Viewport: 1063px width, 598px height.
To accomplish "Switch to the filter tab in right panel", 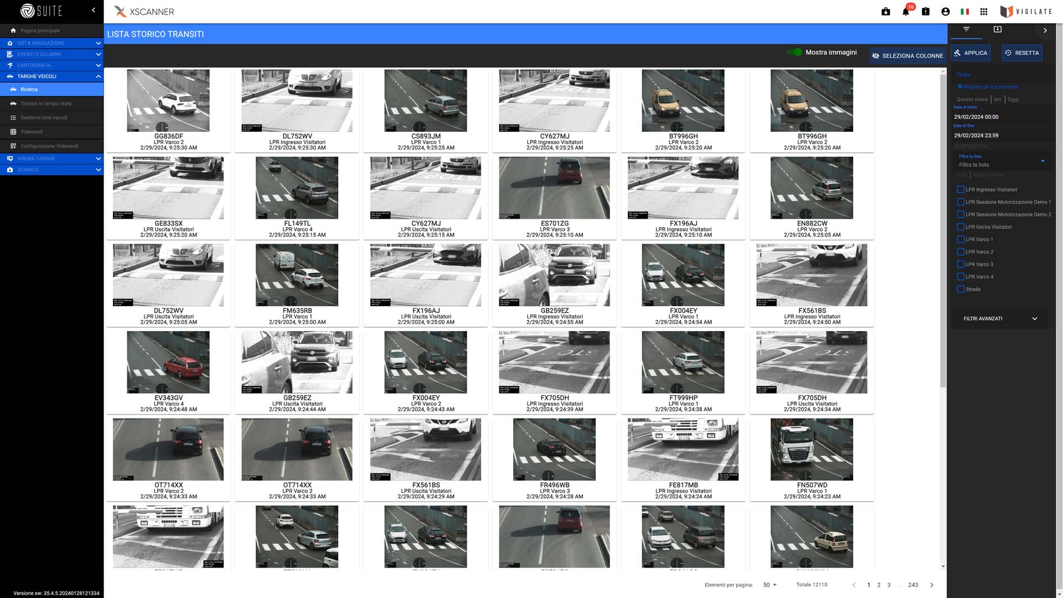I will [x=966, y=29].
